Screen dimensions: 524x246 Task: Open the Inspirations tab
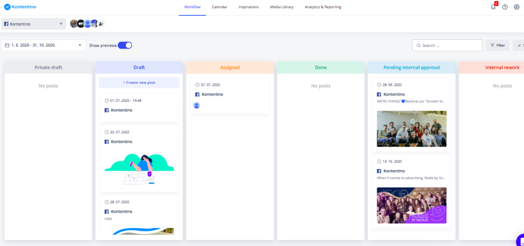pyautogui.click(x=248, y=7)
